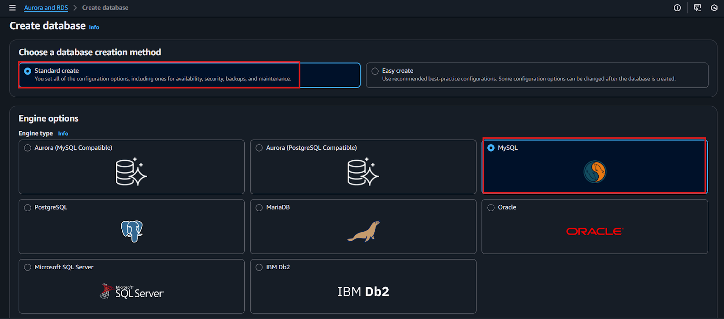Select the MySQL engine radio button

(491, 148)
